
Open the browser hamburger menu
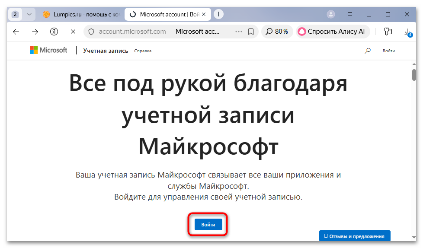(350, 14)
